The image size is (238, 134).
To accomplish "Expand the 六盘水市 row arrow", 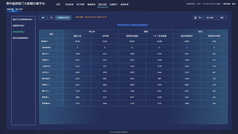I will (50, 66).
